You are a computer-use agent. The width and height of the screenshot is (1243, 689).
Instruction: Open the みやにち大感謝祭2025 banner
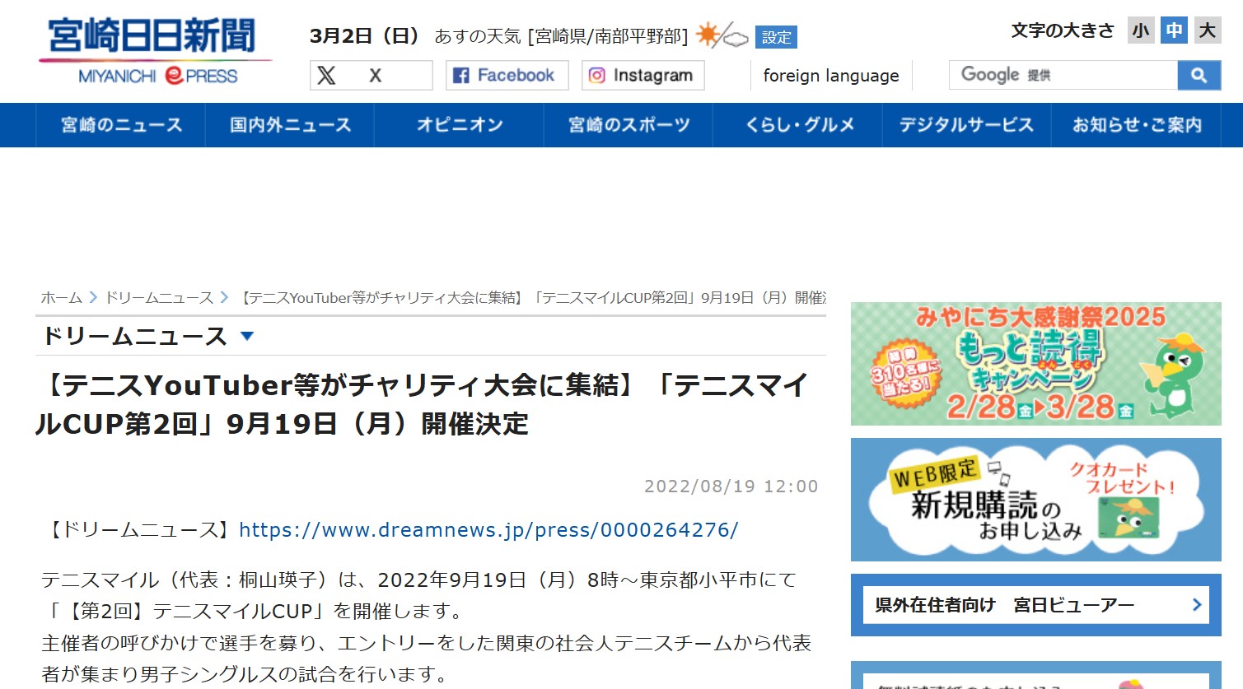click(1035, 364)
